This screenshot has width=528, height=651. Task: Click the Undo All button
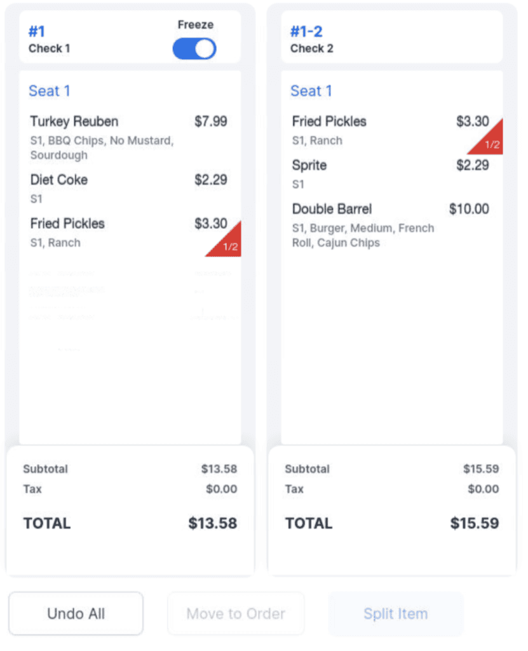(x=76, y=613)
